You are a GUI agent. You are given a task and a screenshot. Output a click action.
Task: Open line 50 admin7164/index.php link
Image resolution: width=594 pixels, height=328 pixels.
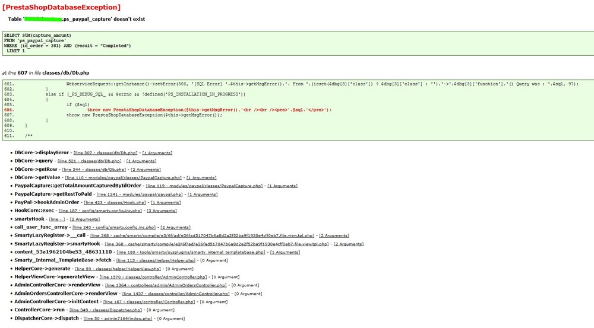click(118, 319)
